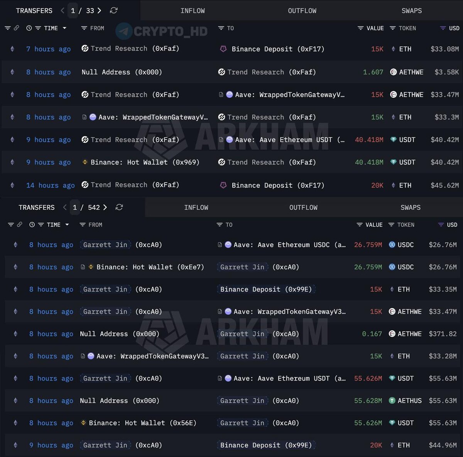Screen dimensions: 463x457
Task: Click the clock icon in bottom table TIME header
Action: coord(32,225)
